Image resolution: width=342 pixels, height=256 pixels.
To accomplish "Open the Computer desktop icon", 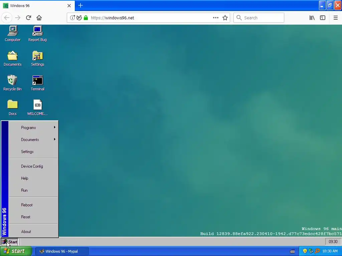I will coord(13,34).
